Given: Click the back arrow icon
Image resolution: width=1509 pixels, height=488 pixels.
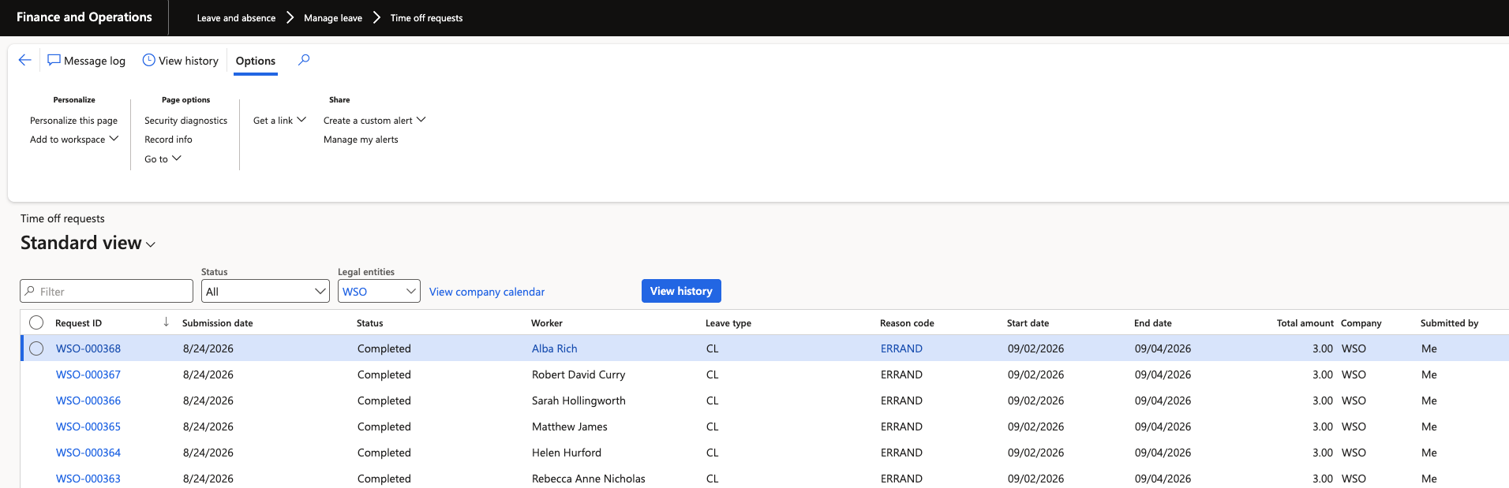Looking at the screenshot, I should click(x=25, y=60).
